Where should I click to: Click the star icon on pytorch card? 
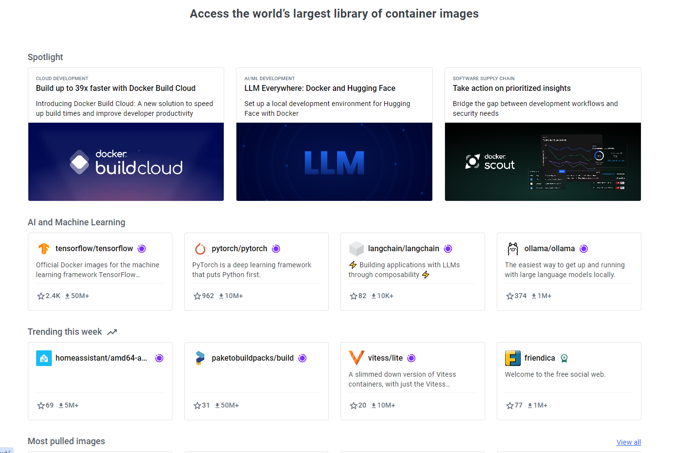pyautogui.click(x=197, y=296)
